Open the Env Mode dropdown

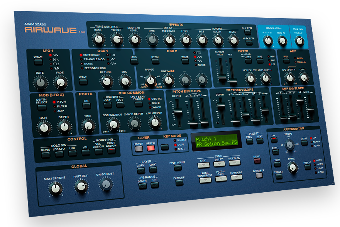pyautogui.click(x=236, y=178)
